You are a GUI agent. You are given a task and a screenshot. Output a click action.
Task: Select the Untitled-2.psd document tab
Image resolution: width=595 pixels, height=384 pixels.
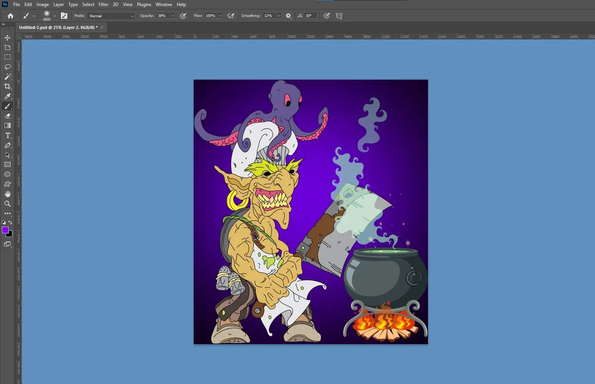click(58, 27)
